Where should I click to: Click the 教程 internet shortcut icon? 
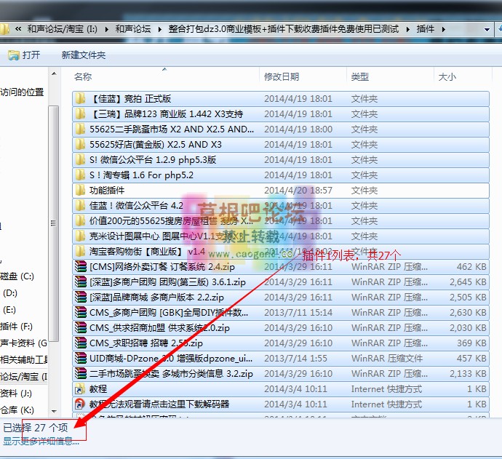tap(80, 389)
